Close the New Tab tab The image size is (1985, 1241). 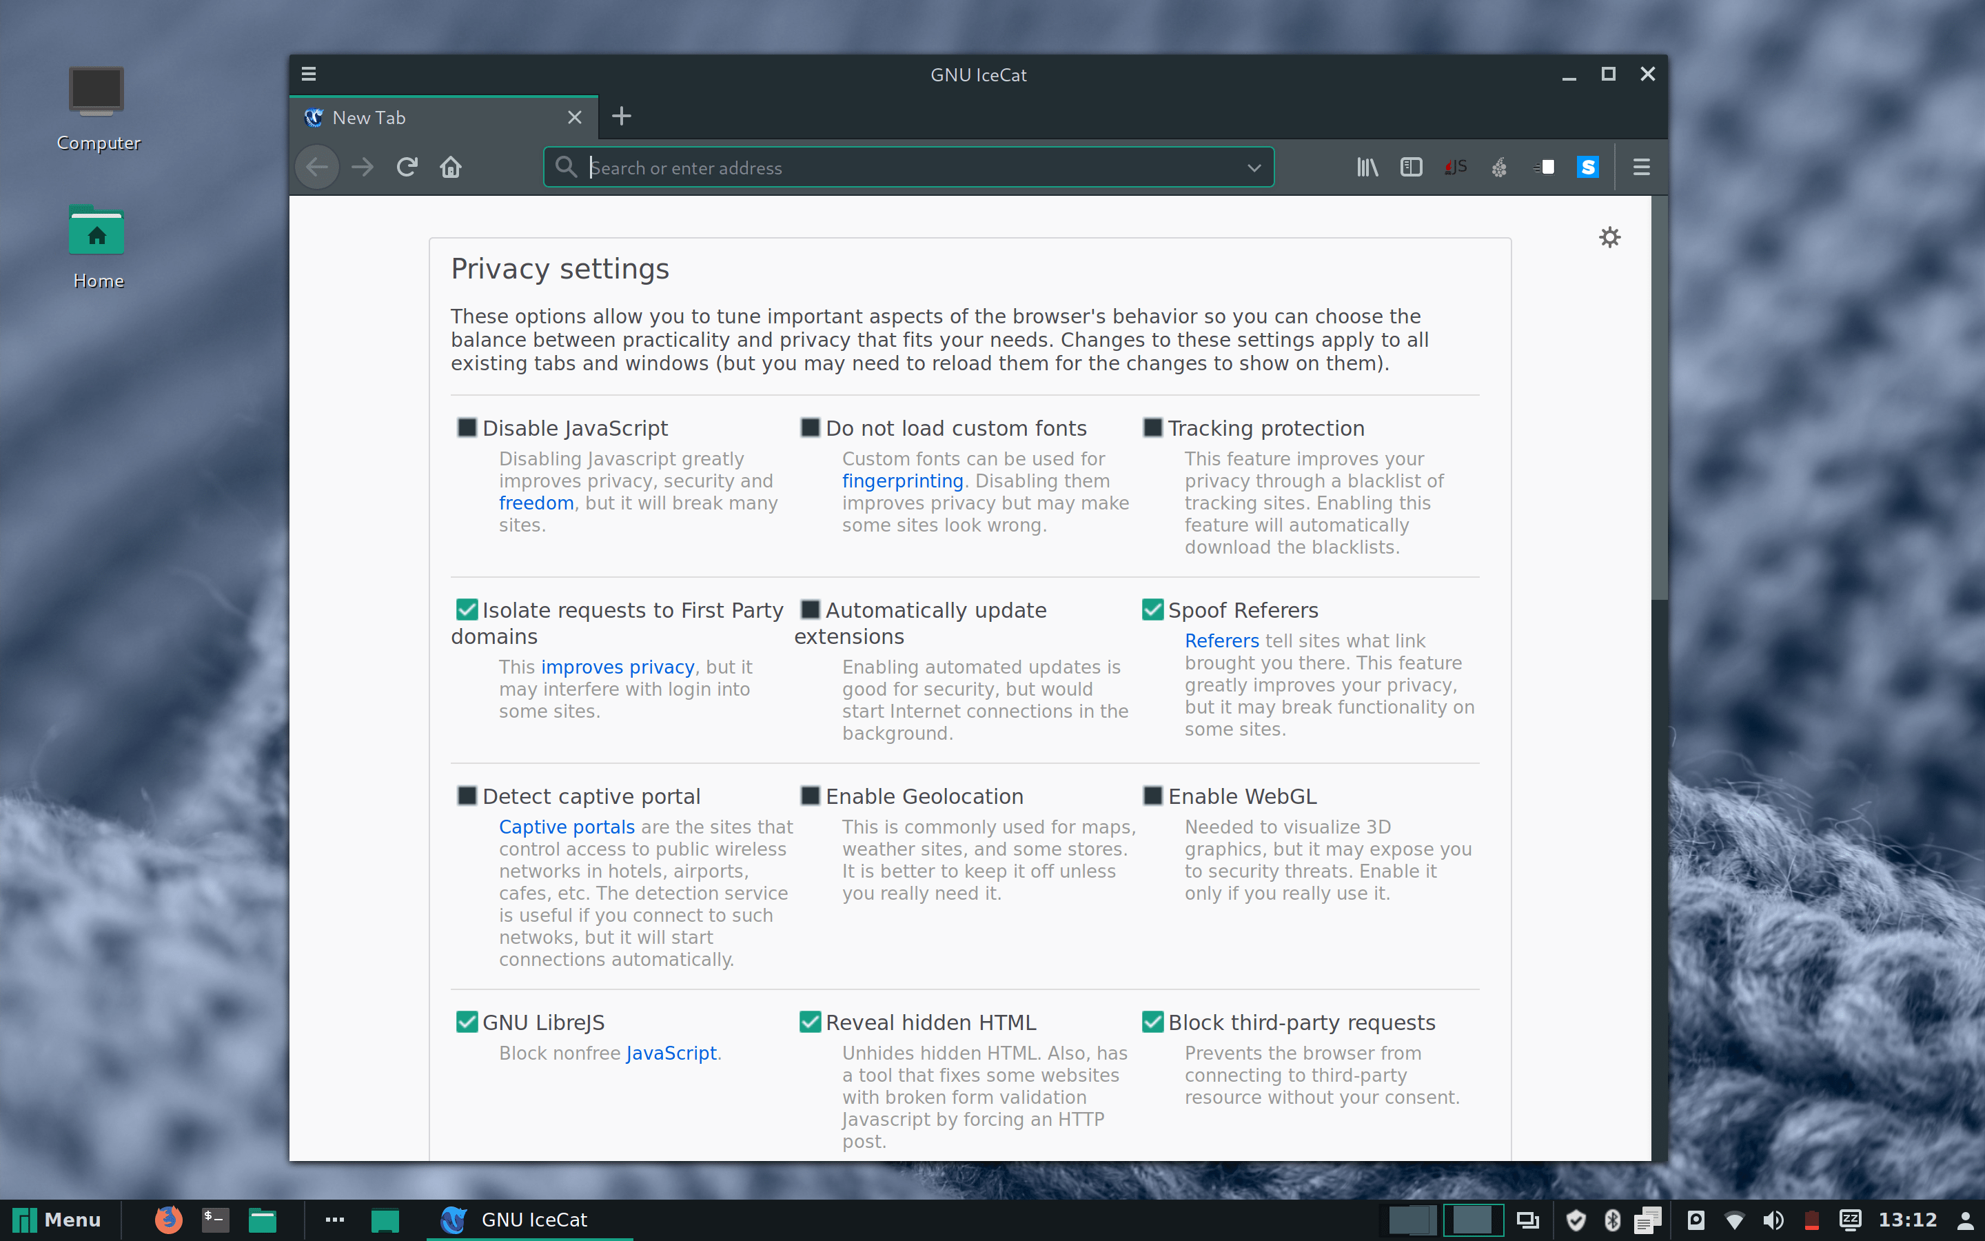[x=575, y=117]
